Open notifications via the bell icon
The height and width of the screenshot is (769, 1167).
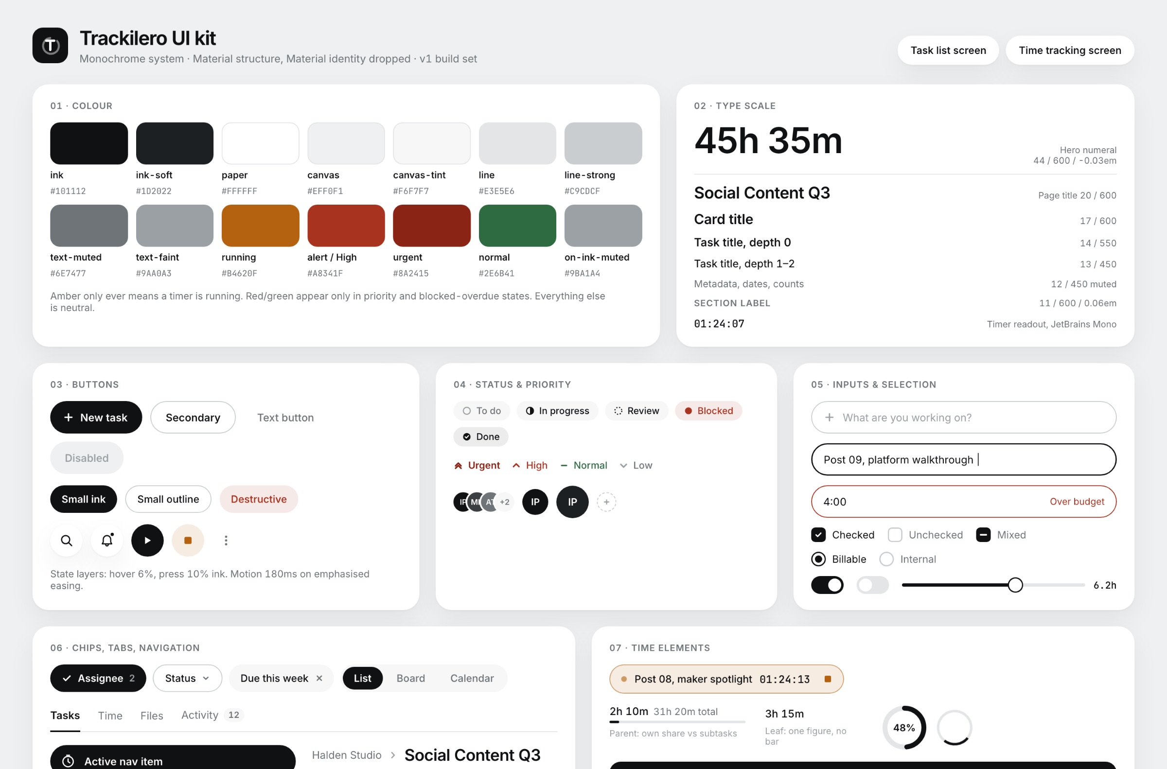pyautogui.click(x=107, y=541)
